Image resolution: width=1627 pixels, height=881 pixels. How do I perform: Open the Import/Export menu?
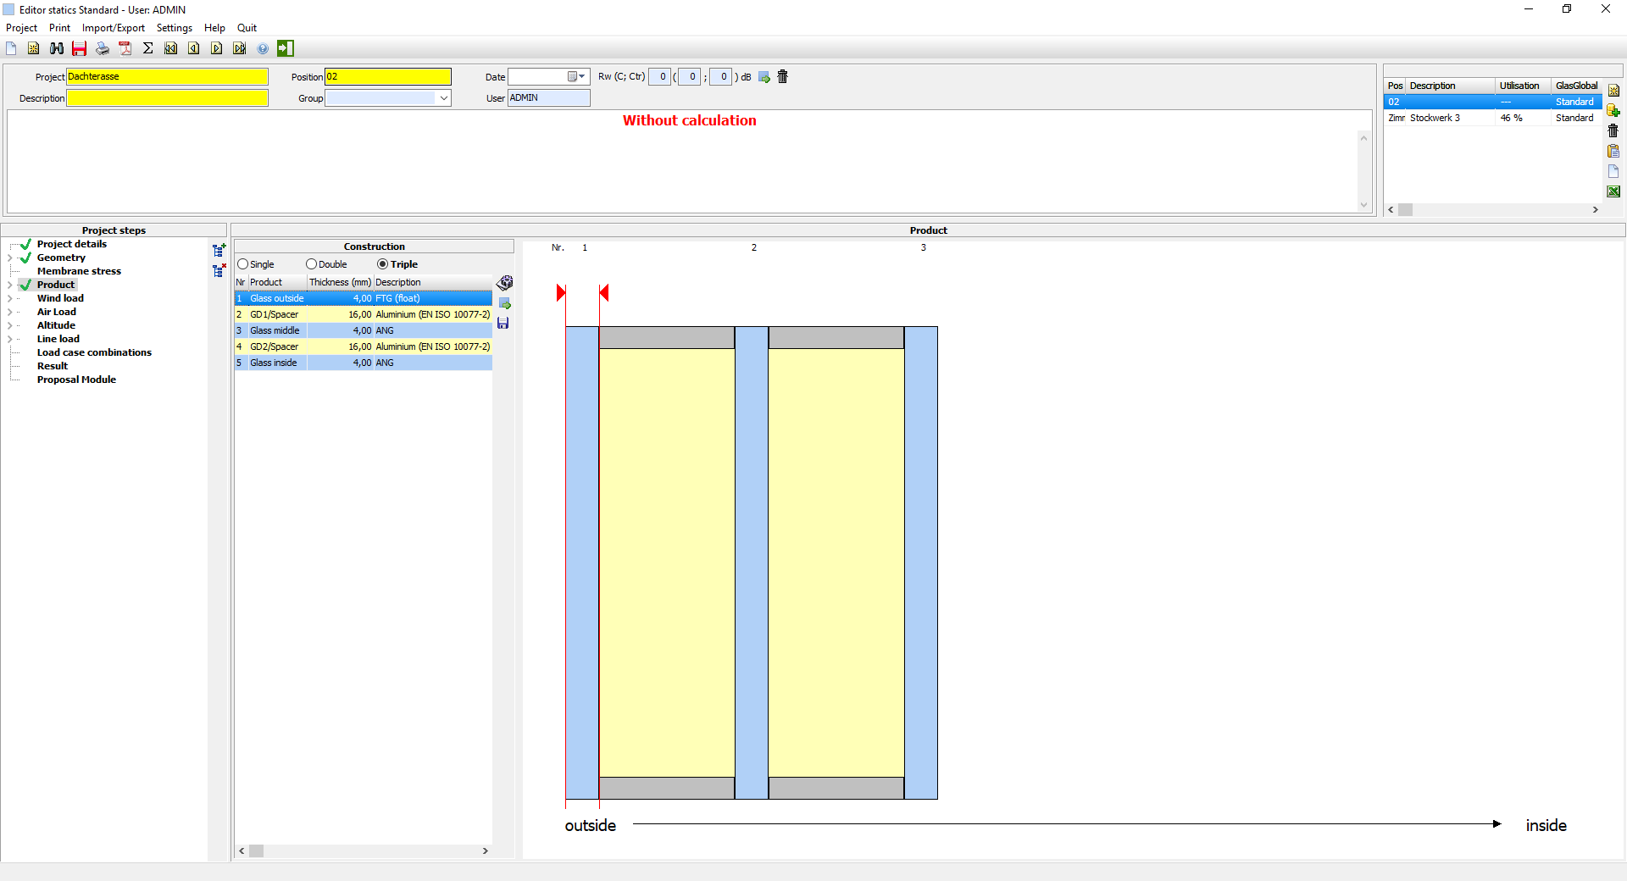[x=114, y=28]
